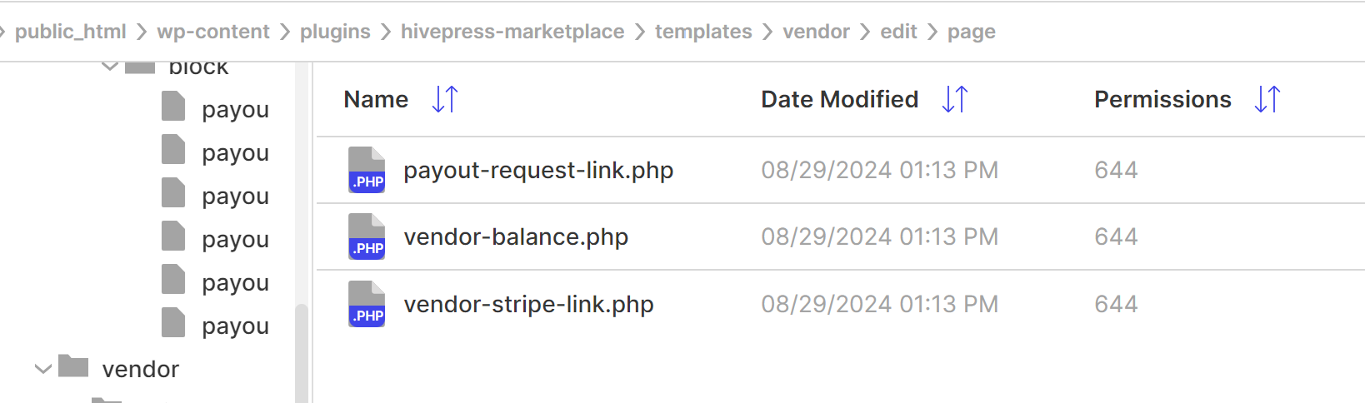This screenshot has width=1365, height=403.
Task: Click the vendor-stripe-link.php PHP file icon
Action: [367, 304]
